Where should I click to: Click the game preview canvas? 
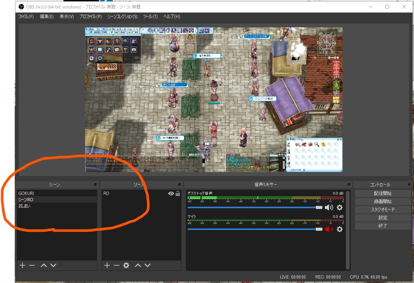click(213, 100)
